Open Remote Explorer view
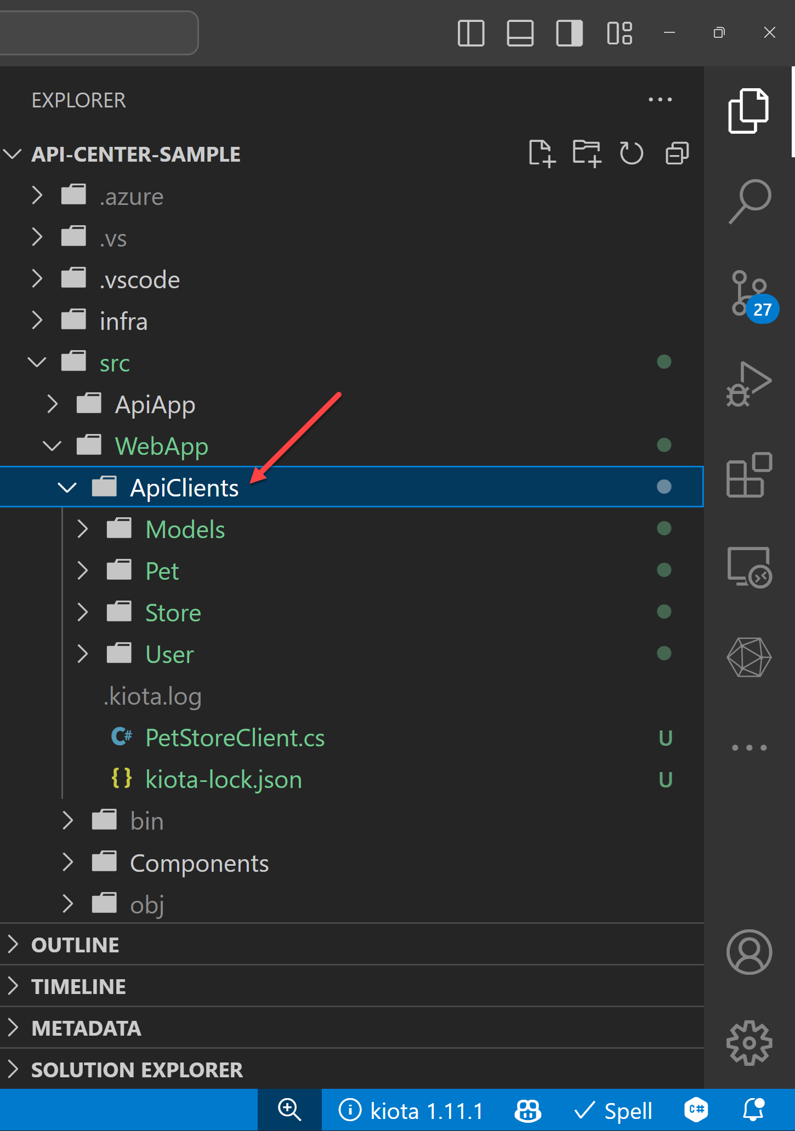 pyautogui.click(x=749, y=567)
